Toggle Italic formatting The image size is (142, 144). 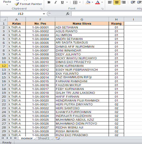[55, 2]
